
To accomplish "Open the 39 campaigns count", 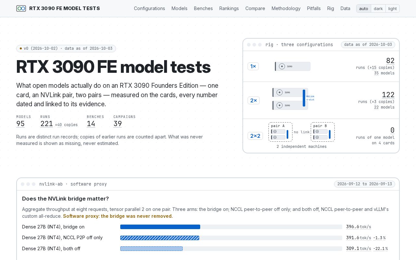I will [118, 124].
